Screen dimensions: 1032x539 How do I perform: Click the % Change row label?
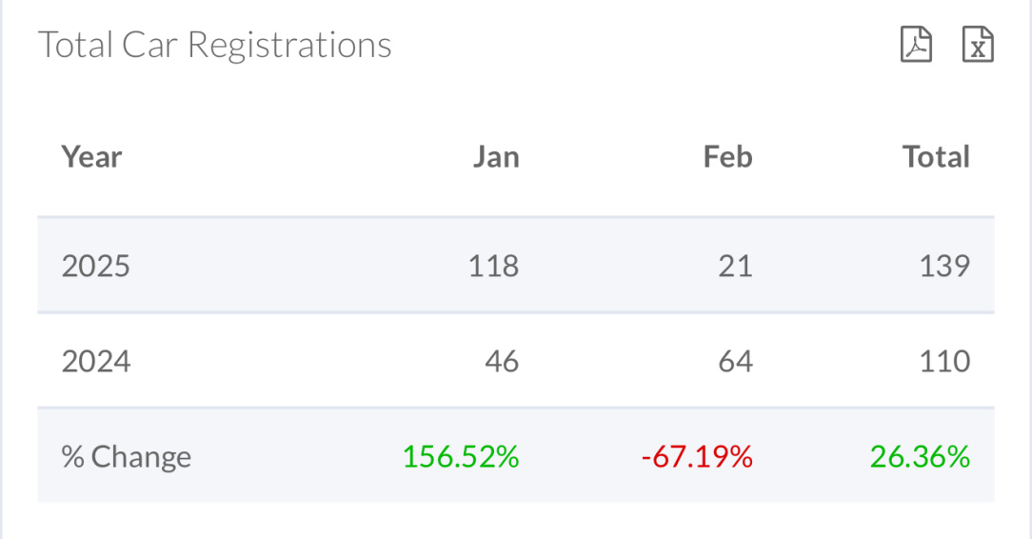[x=127, y=457]
